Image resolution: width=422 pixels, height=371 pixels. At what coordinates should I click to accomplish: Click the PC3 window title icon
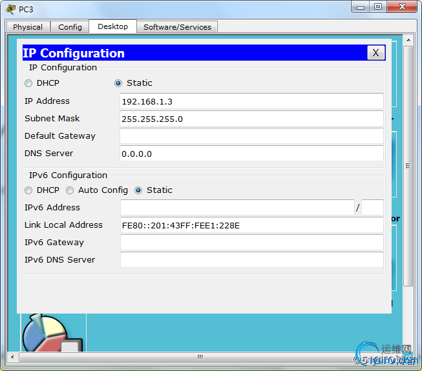[11, 9]
